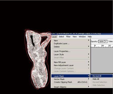Expand New Fill Layer submenu

point(71,62)
